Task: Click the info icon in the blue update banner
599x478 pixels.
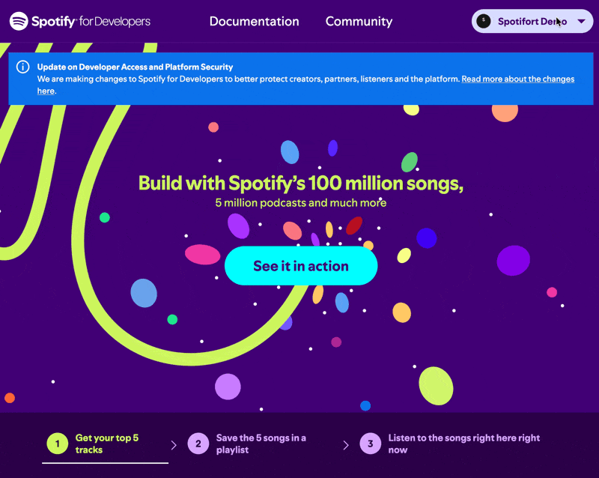Action: click(x=22, y=67)
